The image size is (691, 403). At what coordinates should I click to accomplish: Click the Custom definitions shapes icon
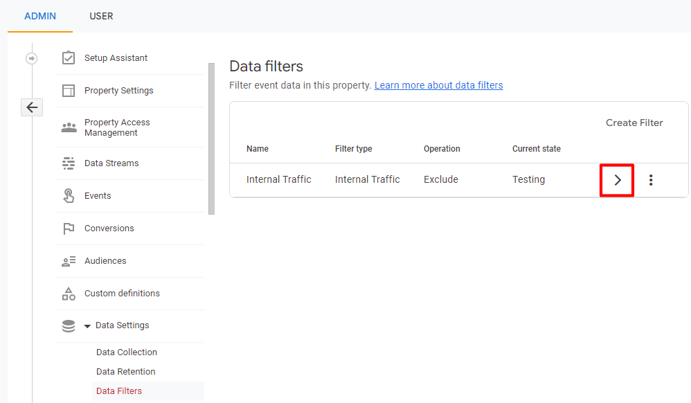69,293
